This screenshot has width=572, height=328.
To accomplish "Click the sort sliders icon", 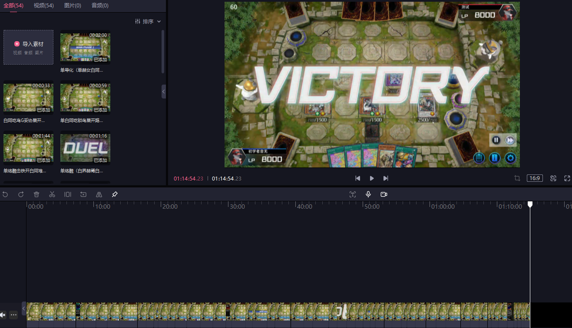I will 138,22.
